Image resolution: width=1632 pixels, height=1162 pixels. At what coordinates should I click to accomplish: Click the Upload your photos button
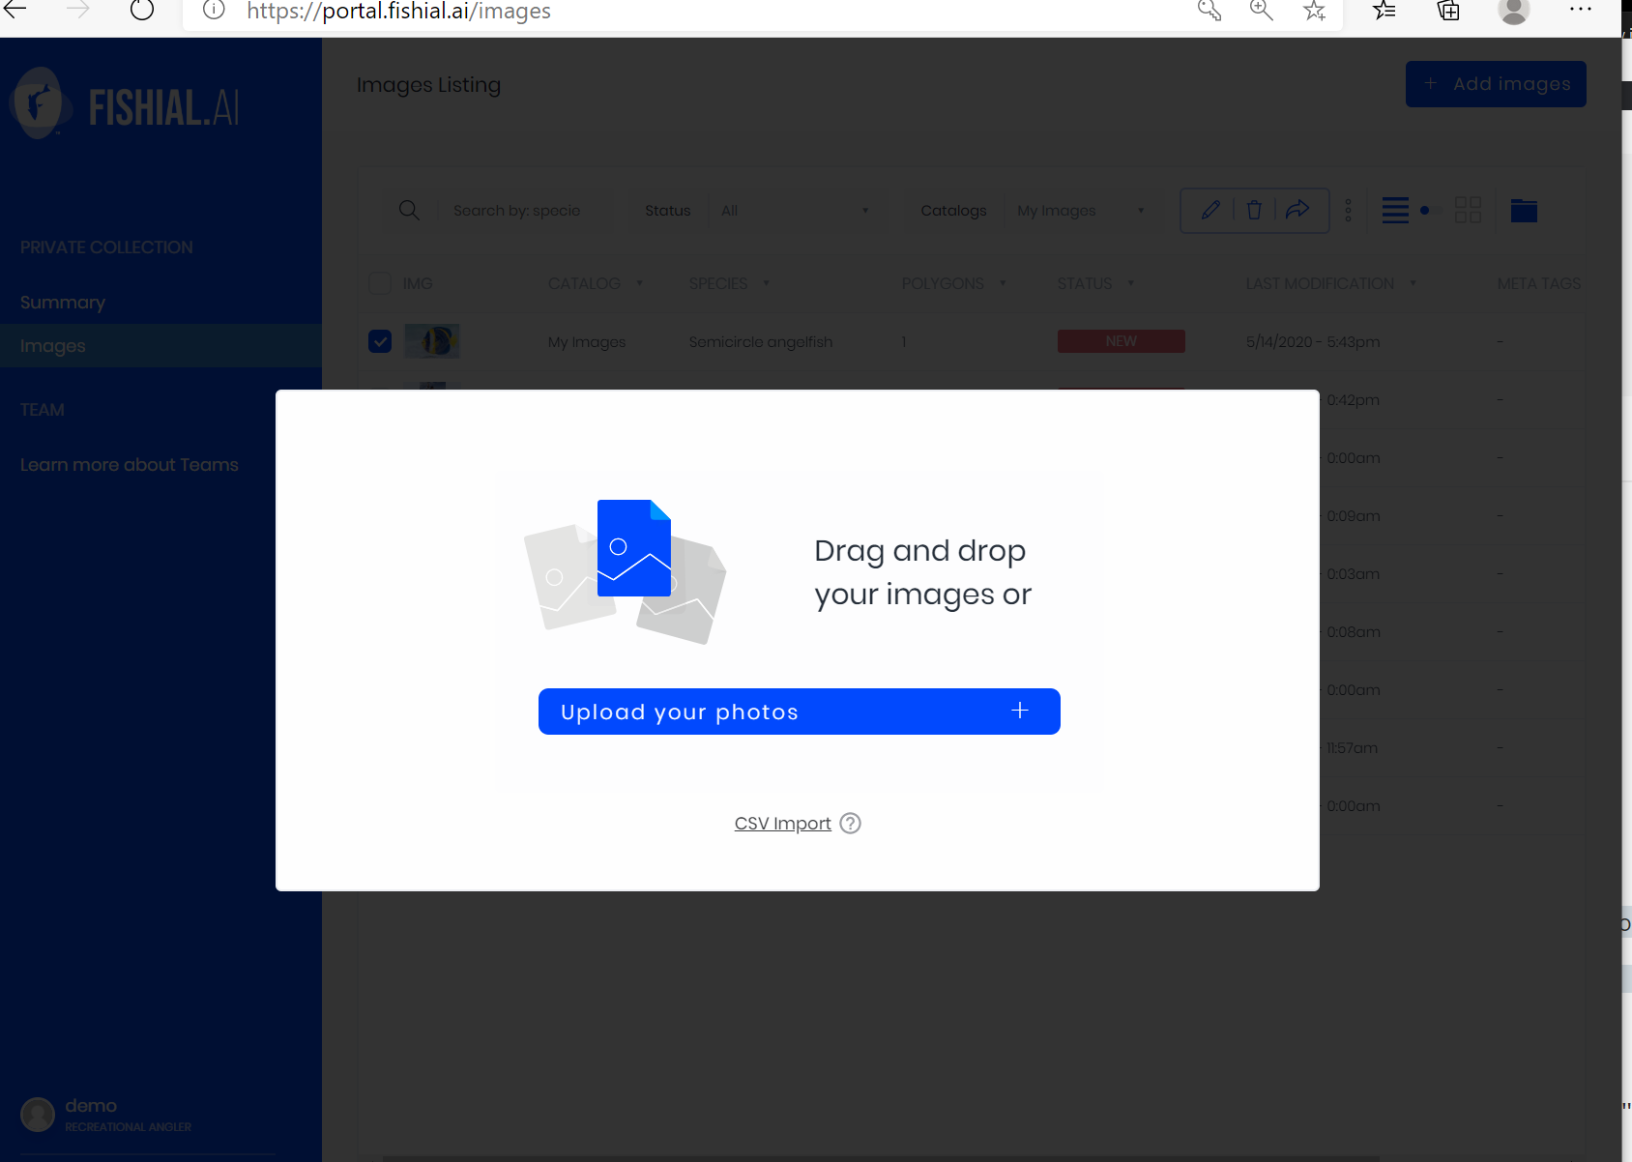[x=799, y=712]
